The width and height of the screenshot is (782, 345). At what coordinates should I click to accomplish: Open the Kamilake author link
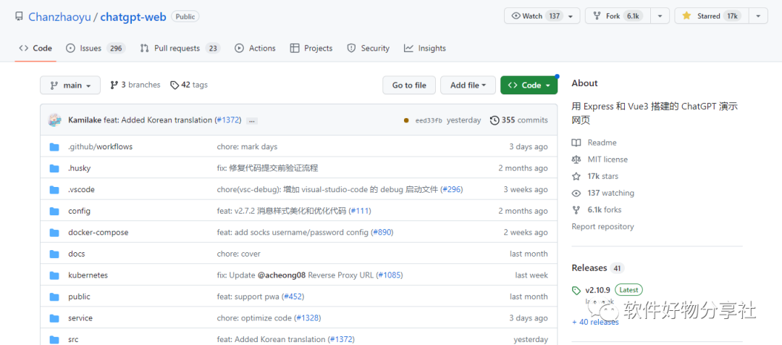(85, 120)
